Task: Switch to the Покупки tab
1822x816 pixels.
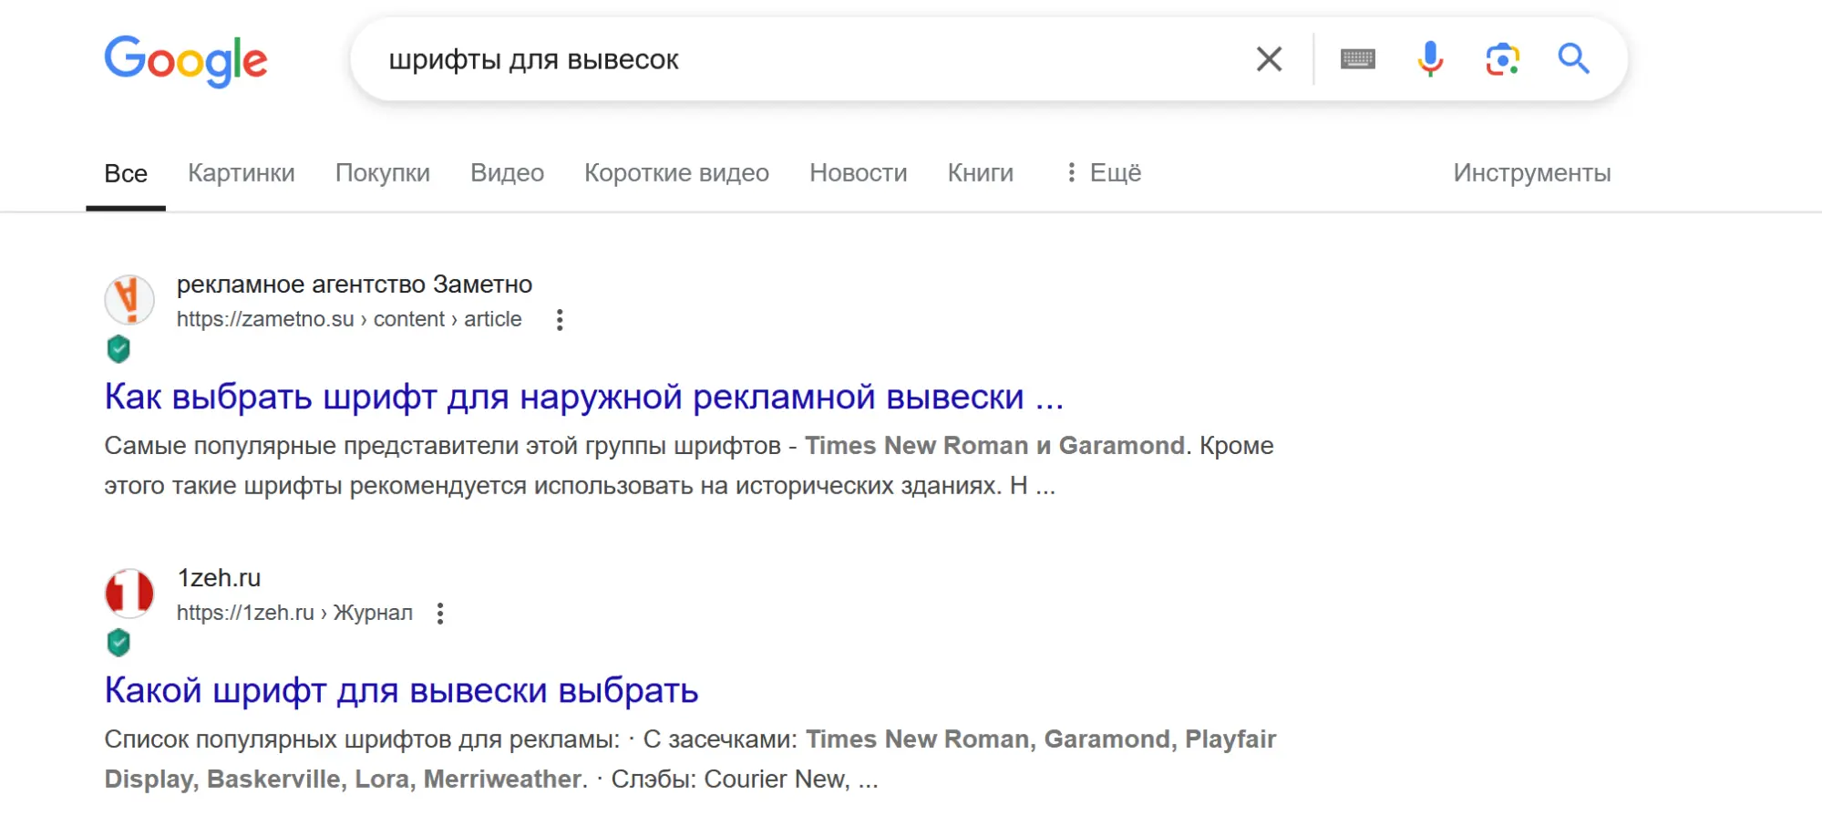Action: click(383, 173)
